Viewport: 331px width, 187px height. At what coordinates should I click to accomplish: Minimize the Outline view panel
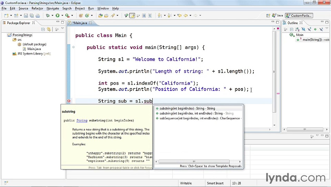pos(322,22)
